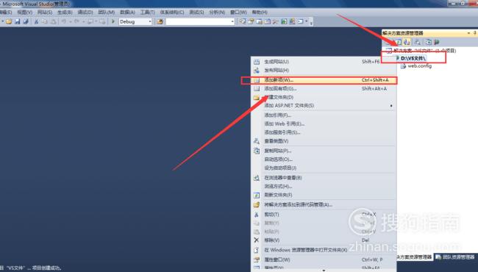The image size is (478, 272).
Task: Open the Website (网站) menu
Action: click(45, 12)
